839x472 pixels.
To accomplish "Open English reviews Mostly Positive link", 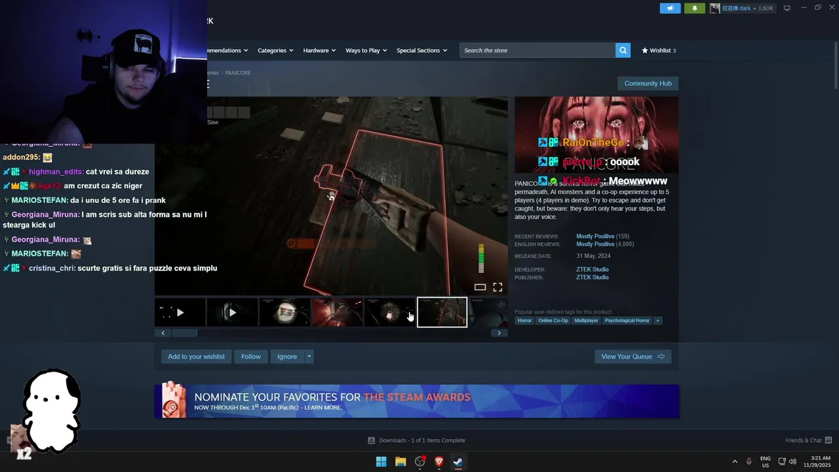I will coord(595,244).
